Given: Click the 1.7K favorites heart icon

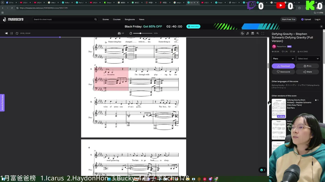Looking at the screenshot, I should [x=283, y=52].
